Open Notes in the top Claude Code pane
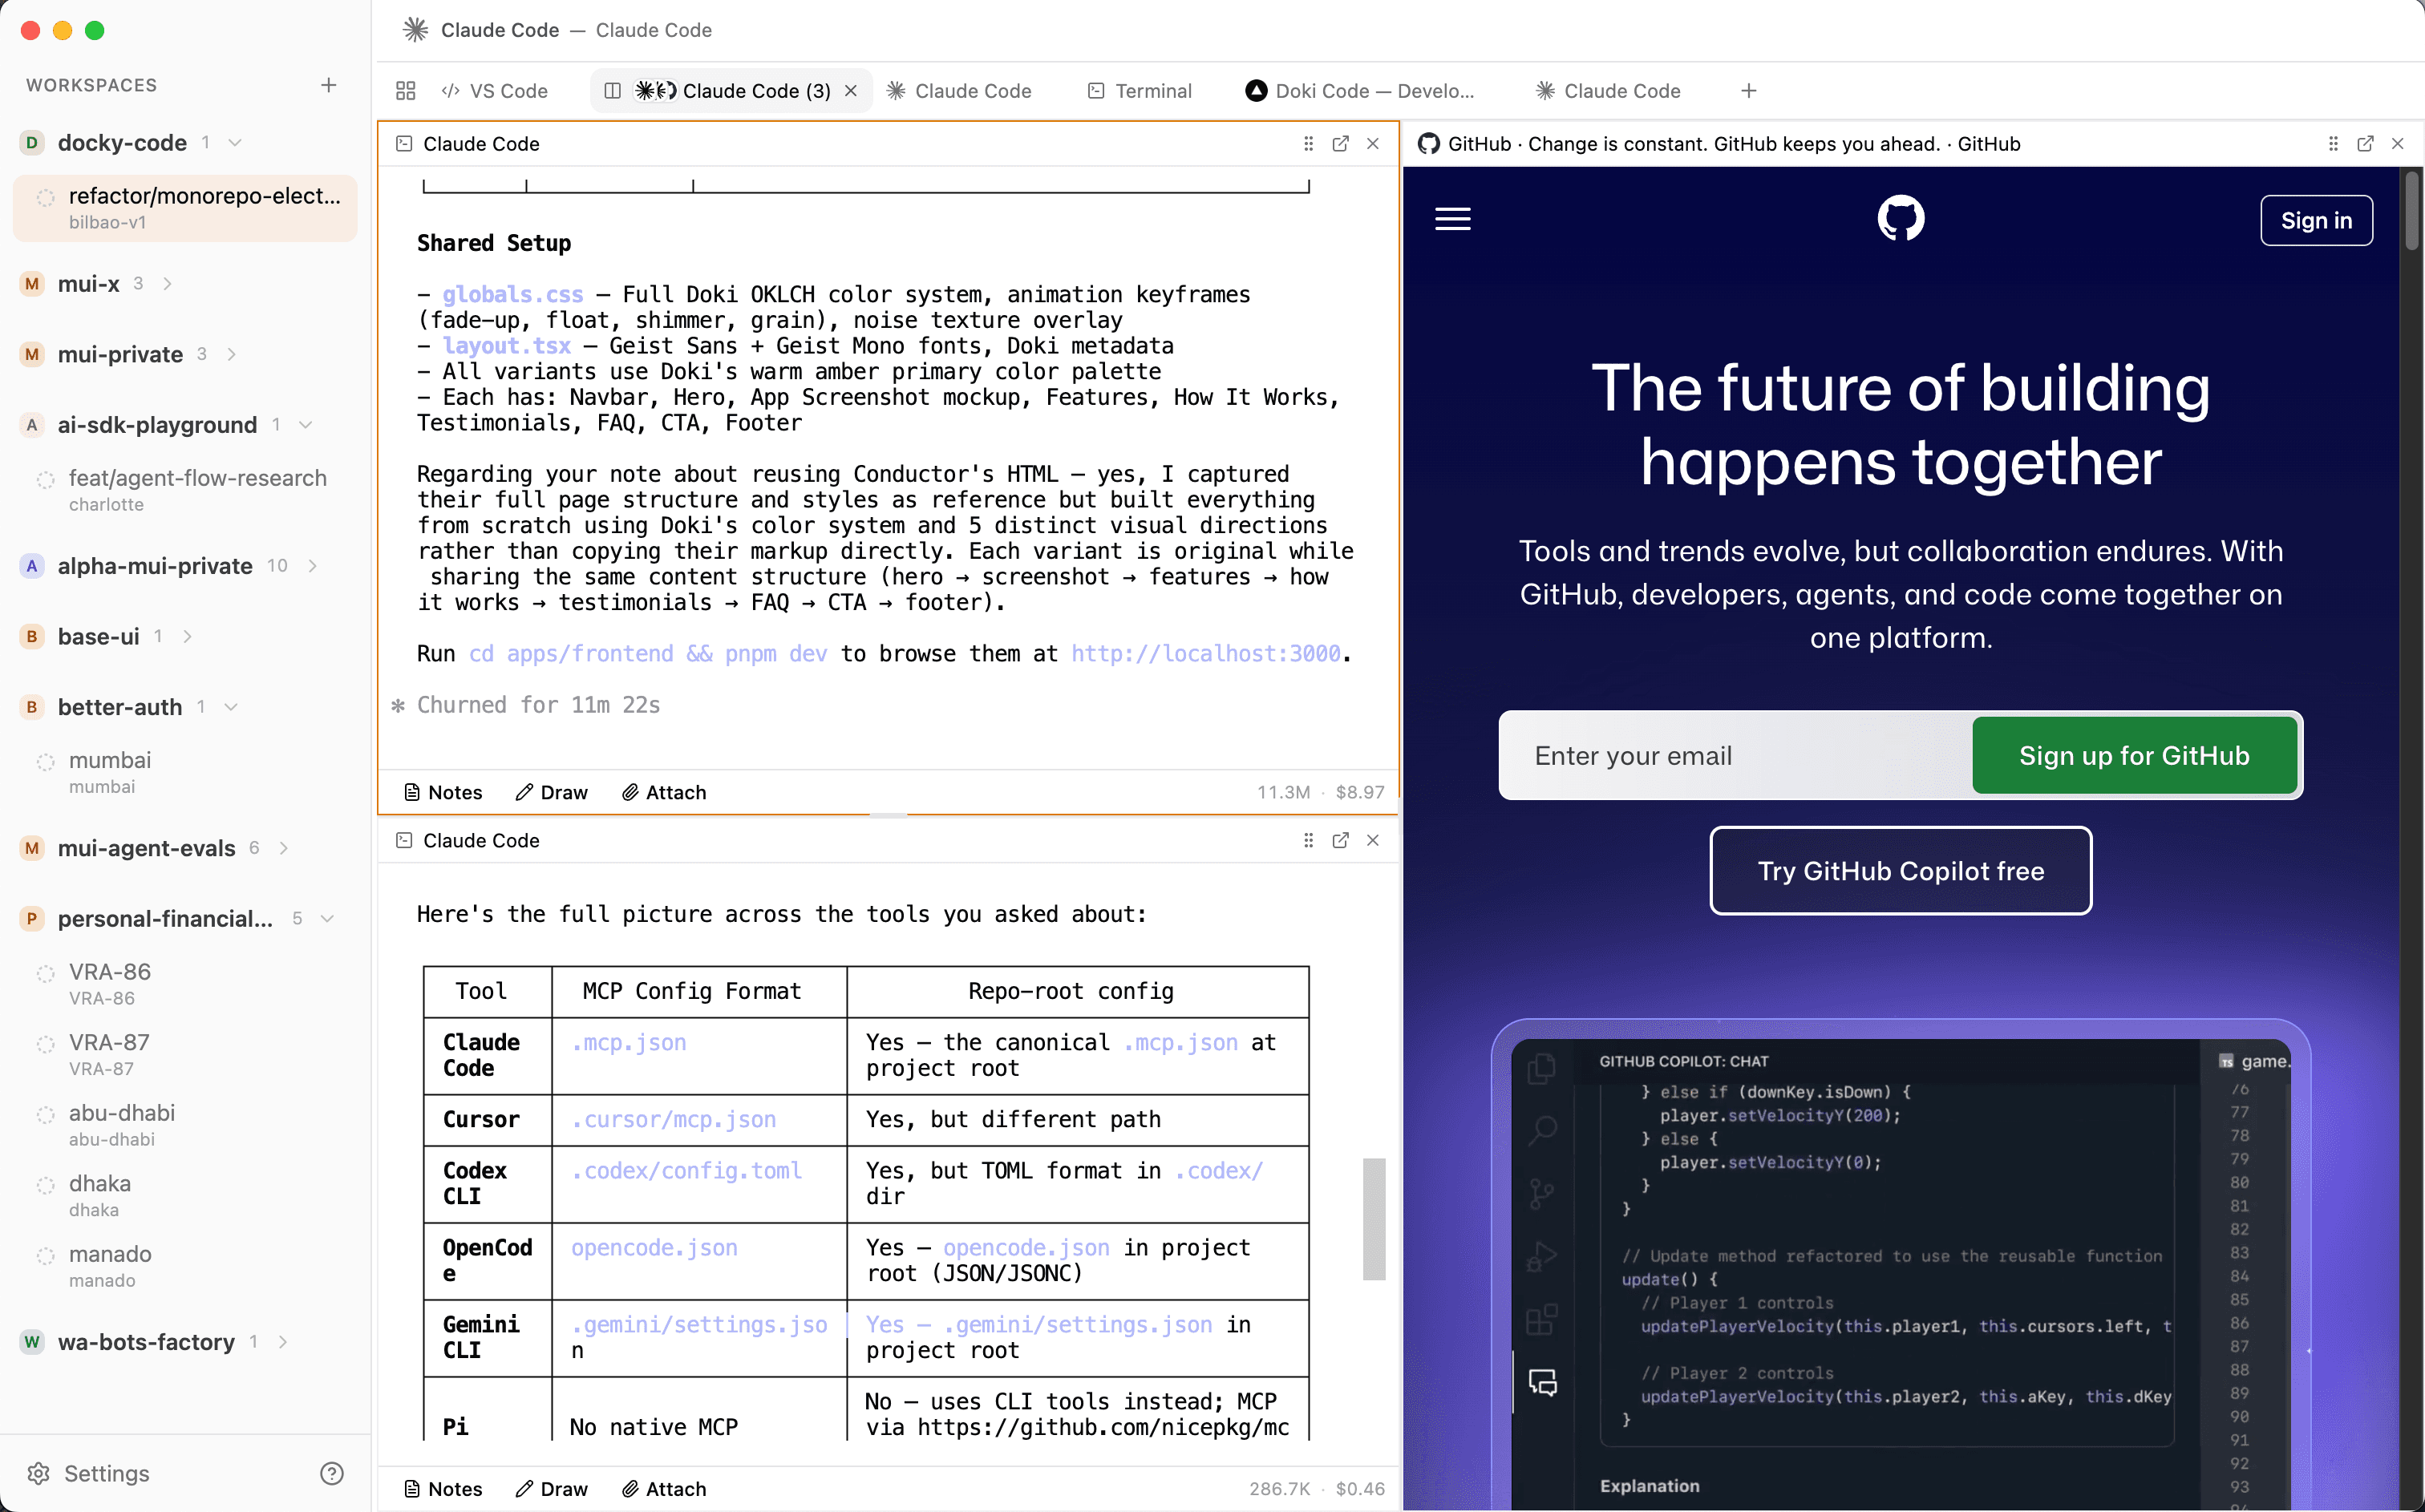 point(442,792)
